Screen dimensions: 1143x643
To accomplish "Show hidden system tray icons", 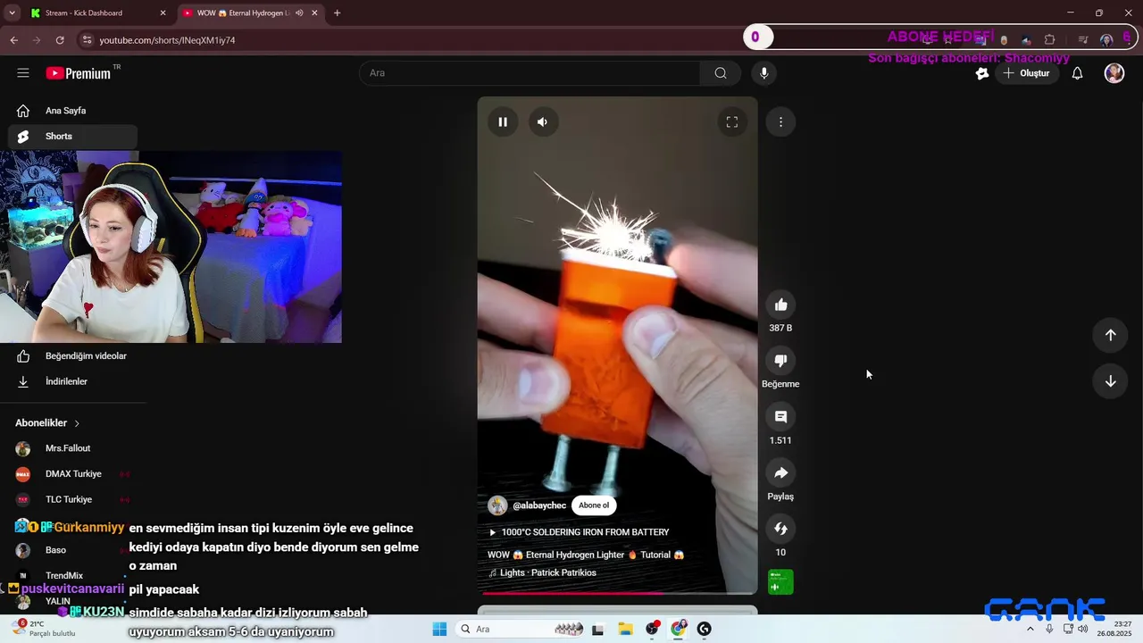I will pyautogui.click(x=1030, y=630).
